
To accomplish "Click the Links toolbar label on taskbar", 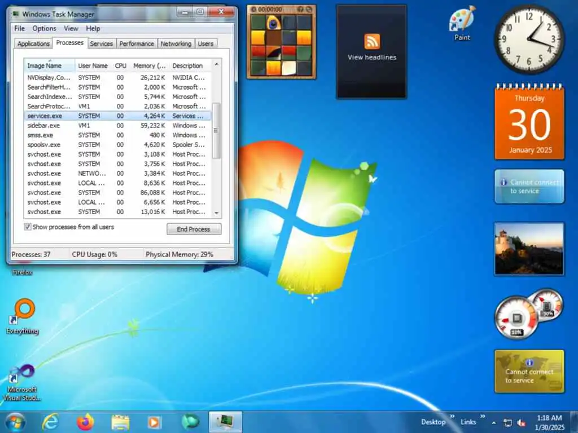I will point(468,422).
